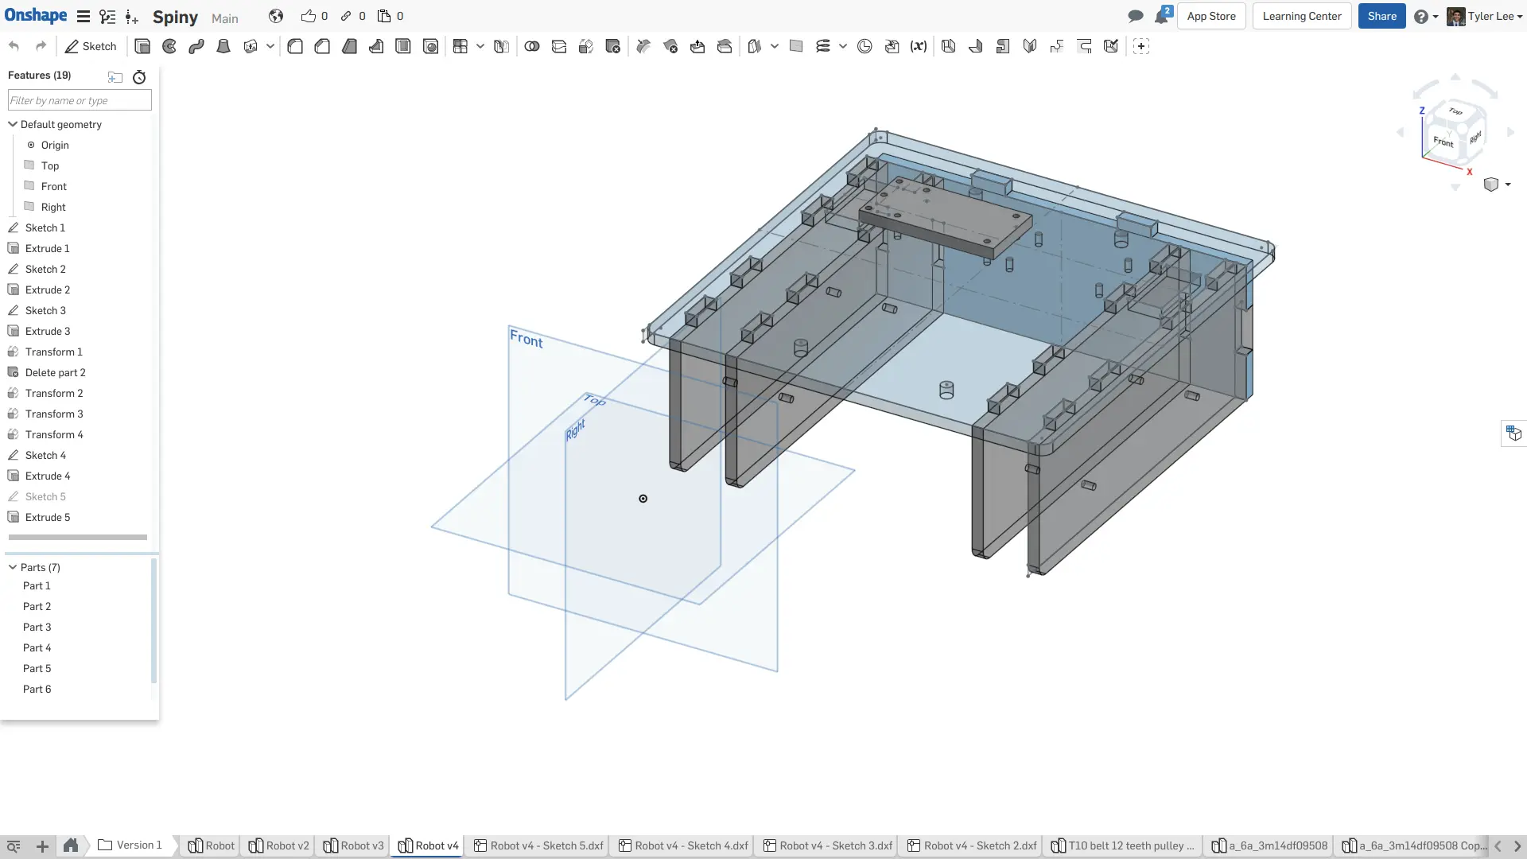The height and width of the screenshot is (859, 1527).
Task: Toggle rollback bar timer icon
Action: click(139, 77)
